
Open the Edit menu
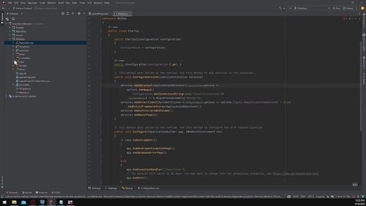[x=16, y=3]
